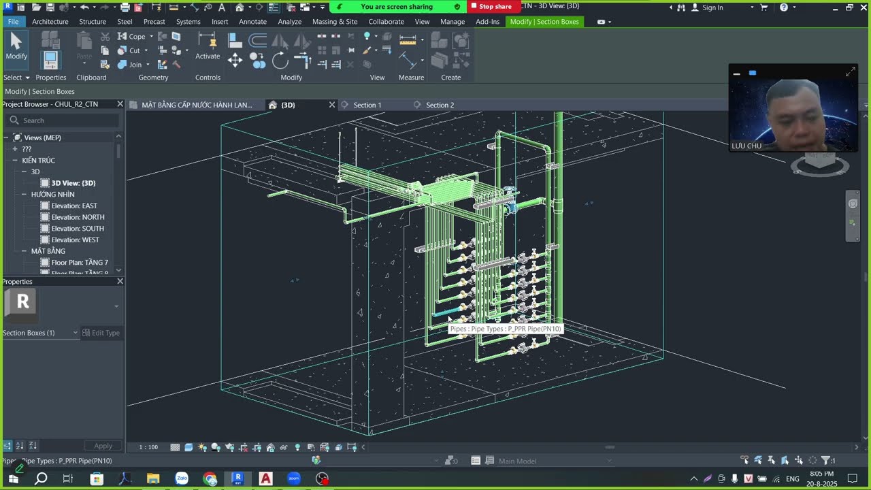The image size is (871, 490).
Task: Collapse the MẶT BẰNG tree node
Action: coord(24,251)
